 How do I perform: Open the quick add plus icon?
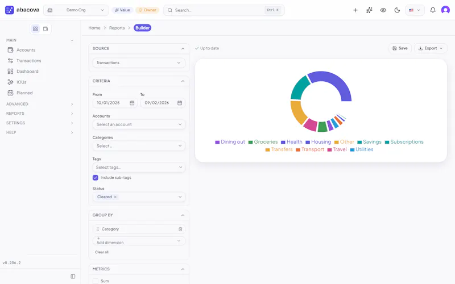pyautogui.click(x=355, y=10)
